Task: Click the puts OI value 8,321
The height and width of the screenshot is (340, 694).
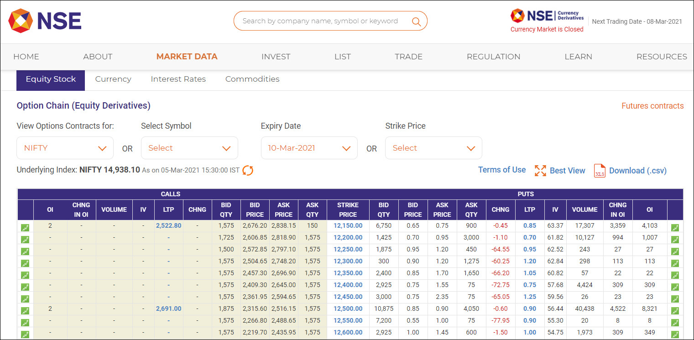Action: click(x=650, y=309)
